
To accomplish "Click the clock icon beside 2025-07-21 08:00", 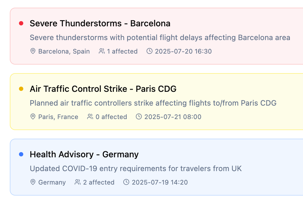I will (139, 117).
